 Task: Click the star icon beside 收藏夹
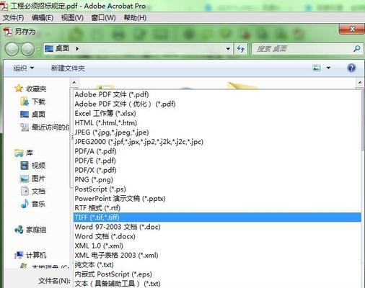coord(19,89)
